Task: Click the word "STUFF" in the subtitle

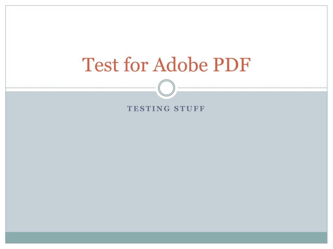Action: click(x=190, y=109)
